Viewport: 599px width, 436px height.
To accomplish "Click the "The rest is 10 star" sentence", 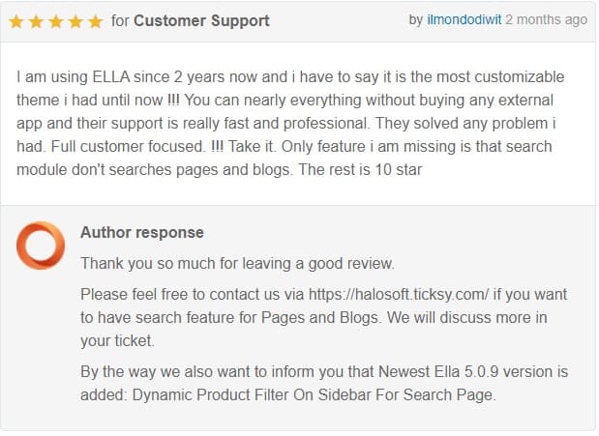I will 360,170.
